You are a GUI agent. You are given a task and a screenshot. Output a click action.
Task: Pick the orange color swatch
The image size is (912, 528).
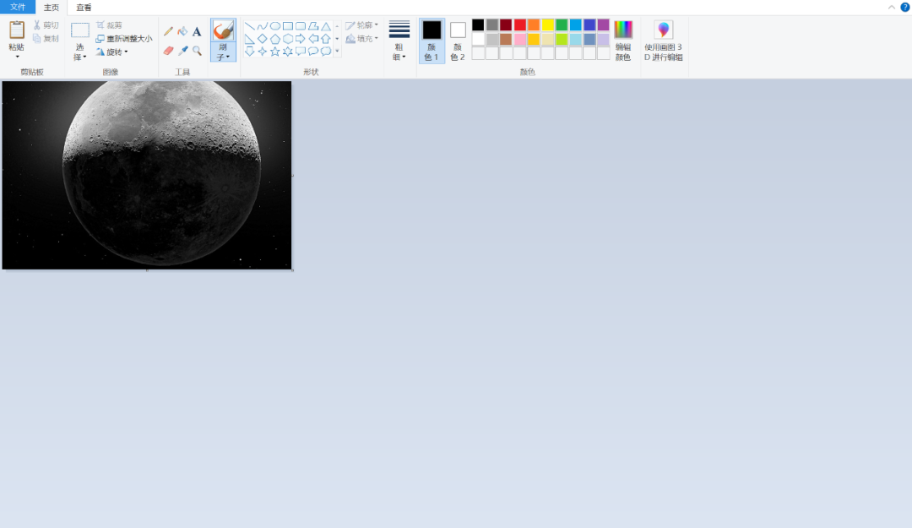click(x=534, y=24)
